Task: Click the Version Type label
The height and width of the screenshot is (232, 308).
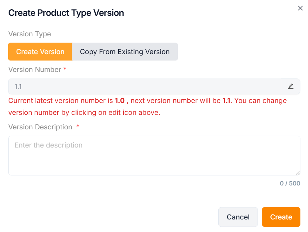Action: 30,34
